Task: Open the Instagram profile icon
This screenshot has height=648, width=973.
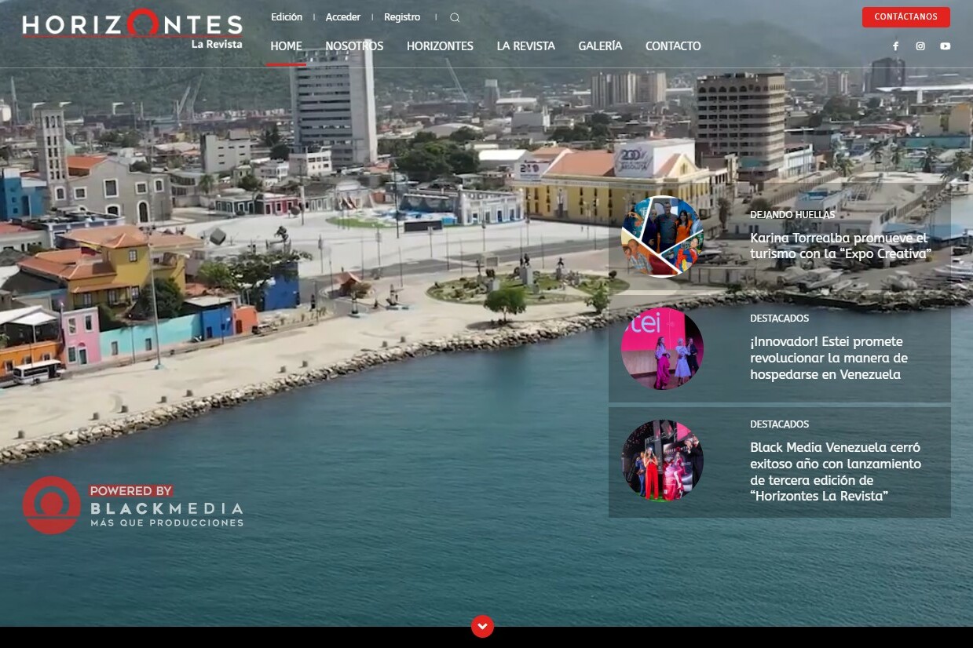Action: 920,46
